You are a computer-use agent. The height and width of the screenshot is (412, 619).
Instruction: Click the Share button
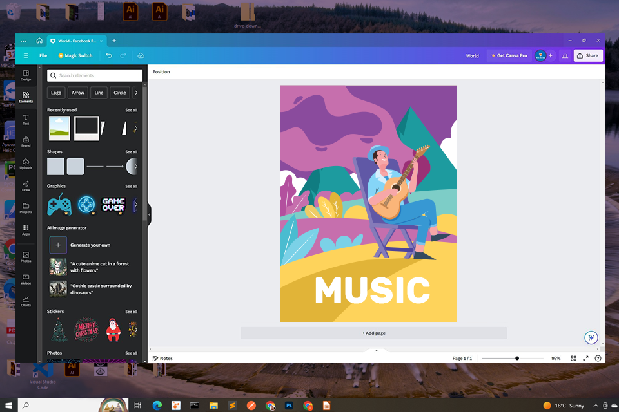tap(588, 55)
